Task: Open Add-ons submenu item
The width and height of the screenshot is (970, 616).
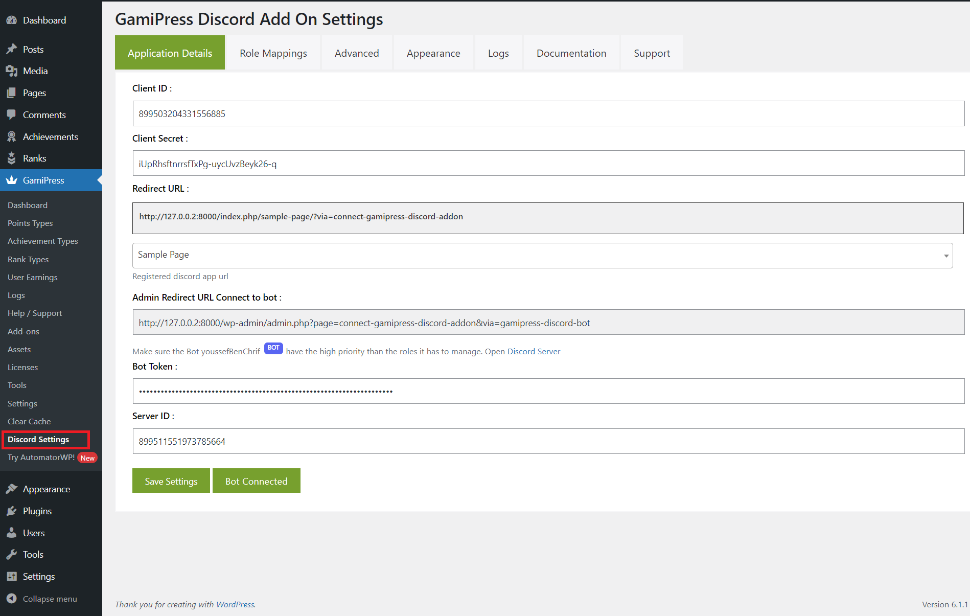Action: click(x=24, y=332)
